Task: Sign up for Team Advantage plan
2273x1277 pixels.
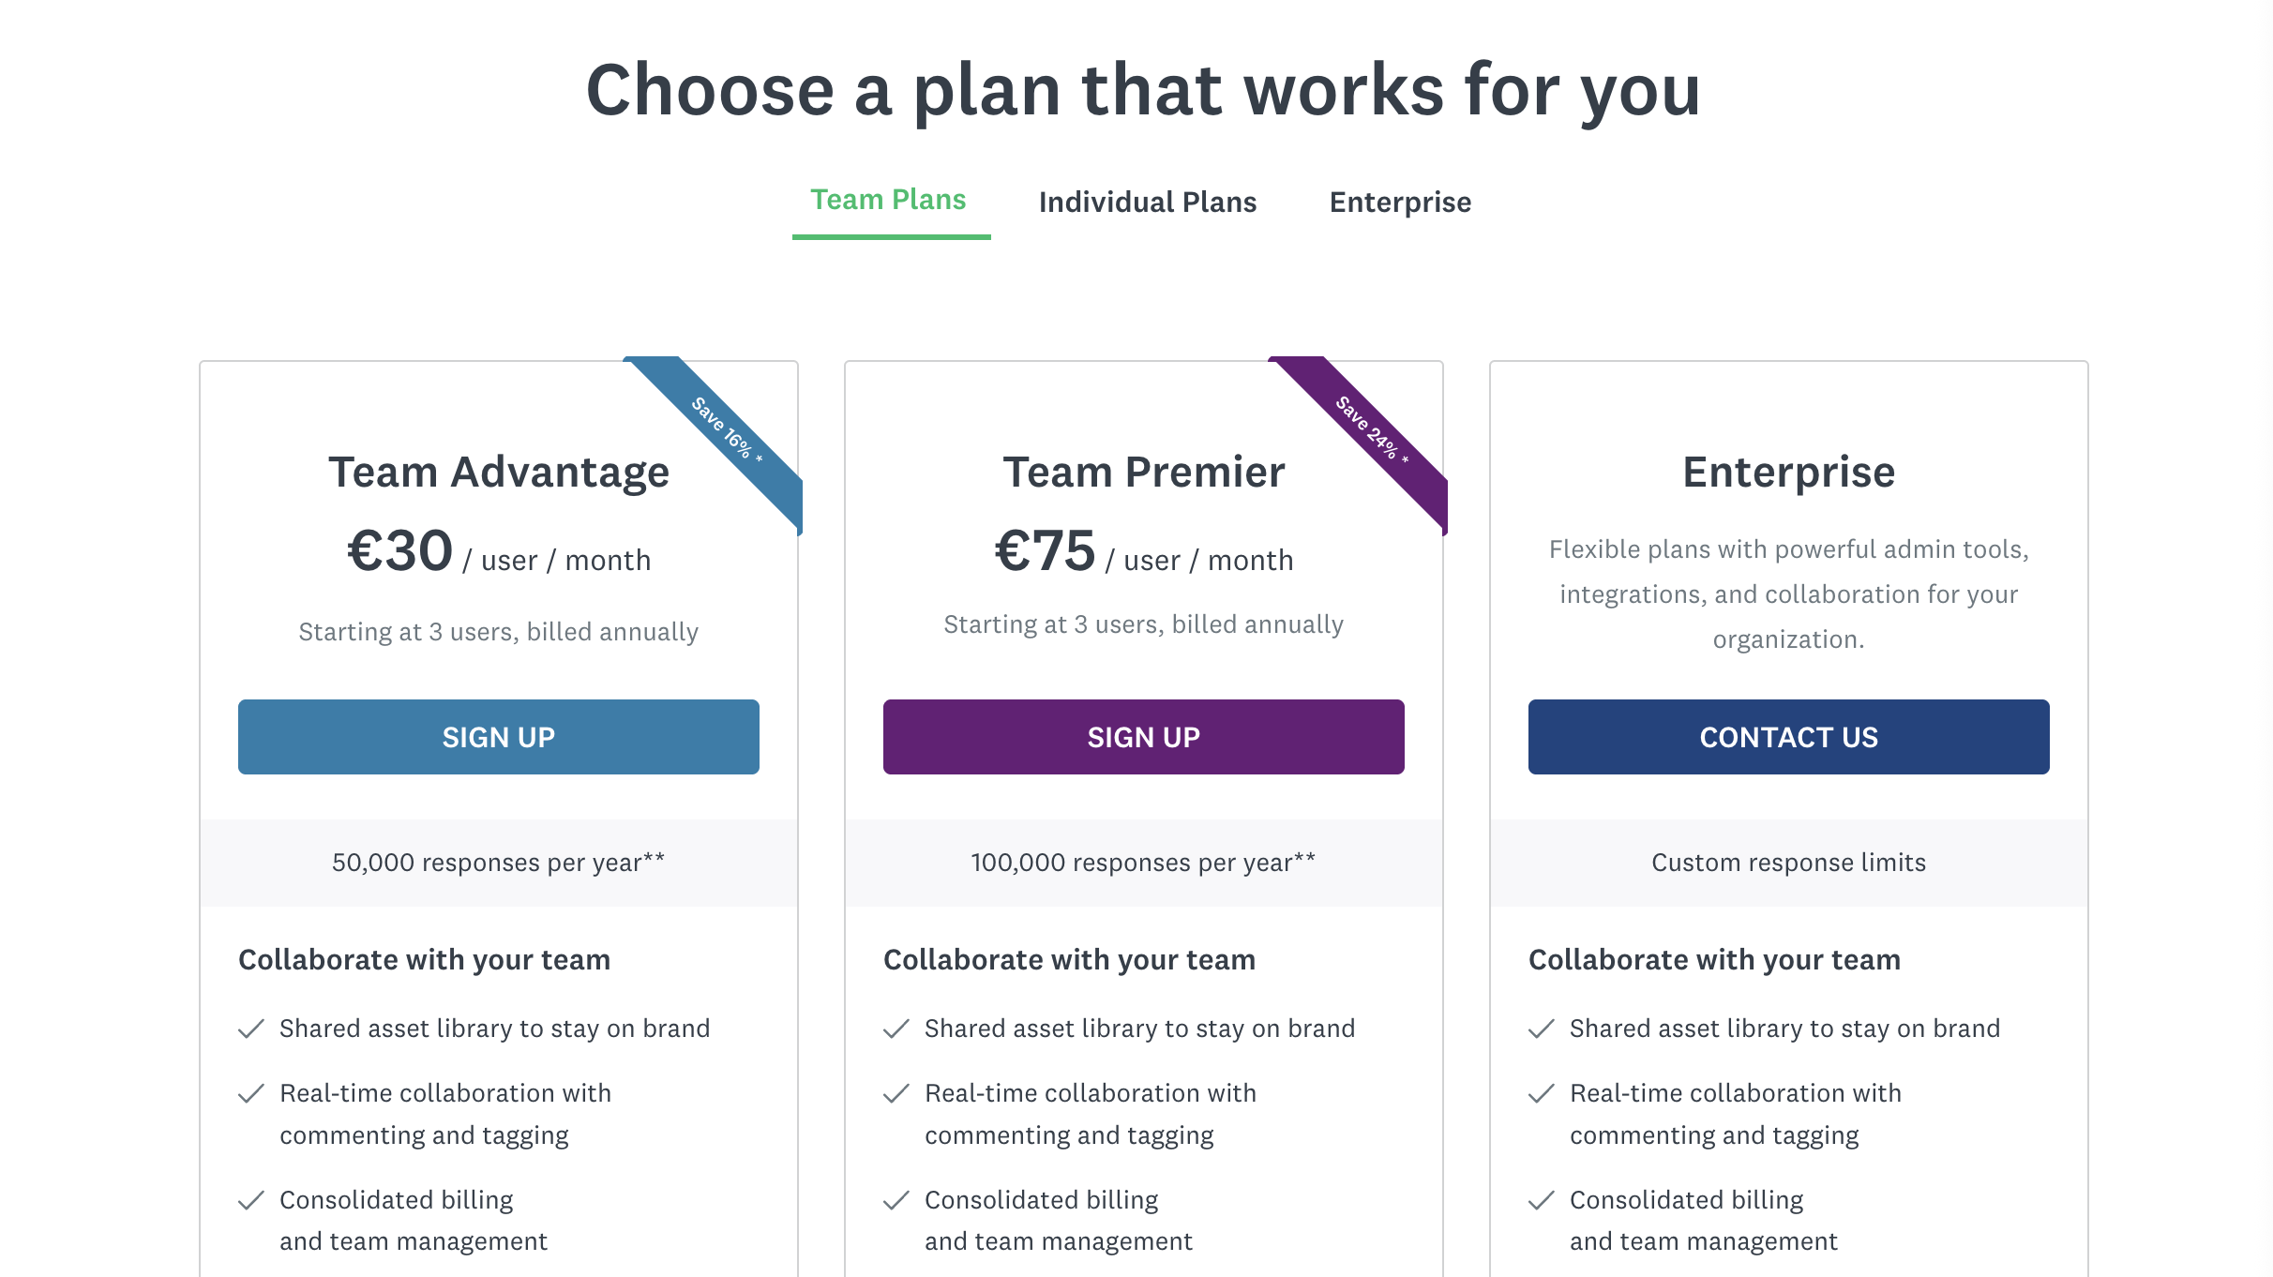Action: coord(498,737)
